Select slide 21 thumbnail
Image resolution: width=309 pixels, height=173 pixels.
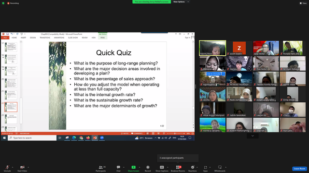(x=11, y=95)
